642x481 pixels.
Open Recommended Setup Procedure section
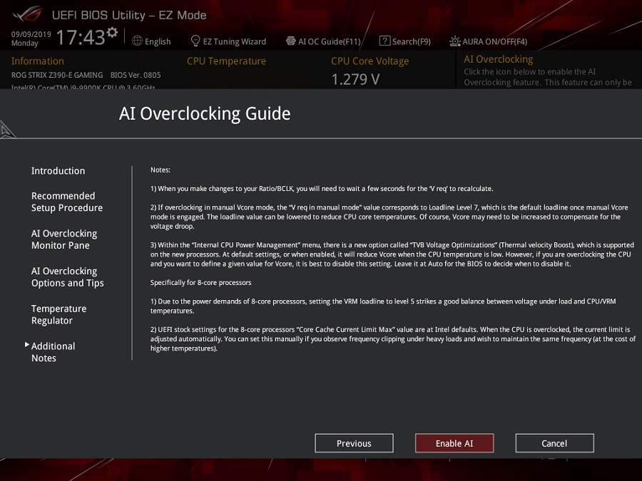pos(67,202)
